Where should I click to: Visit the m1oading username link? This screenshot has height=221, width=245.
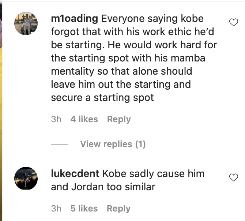pos(74,18)
